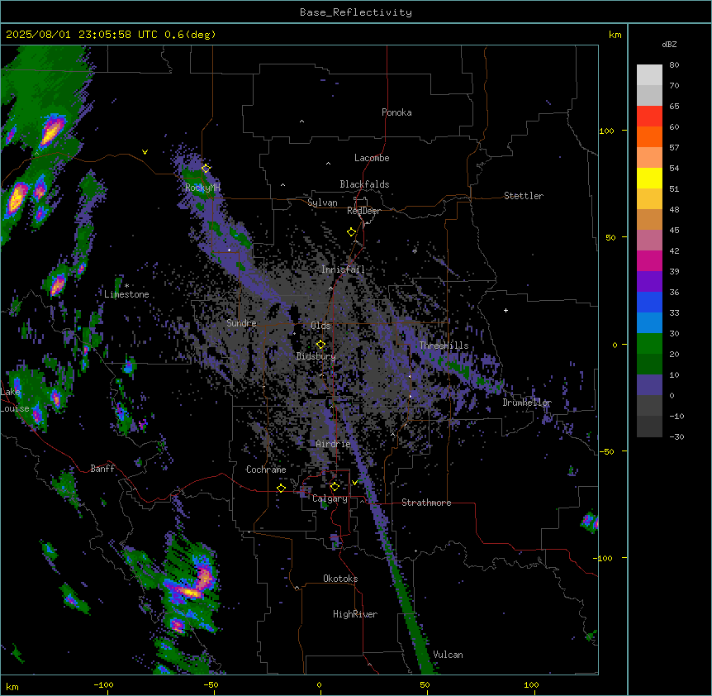Click the white caret marker west of Blackfalds

(282, 185)
